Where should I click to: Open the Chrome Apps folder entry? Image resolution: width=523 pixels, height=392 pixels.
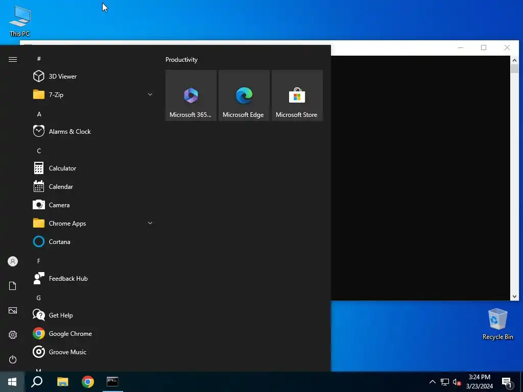tap(93, 224)
